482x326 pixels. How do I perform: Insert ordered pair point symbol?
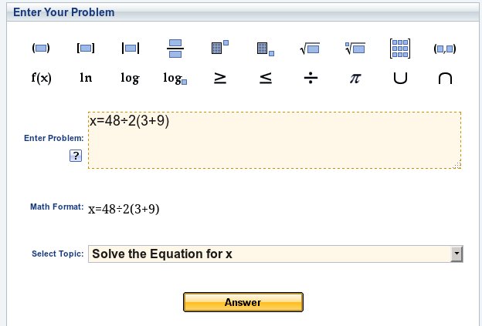point(444,48)
